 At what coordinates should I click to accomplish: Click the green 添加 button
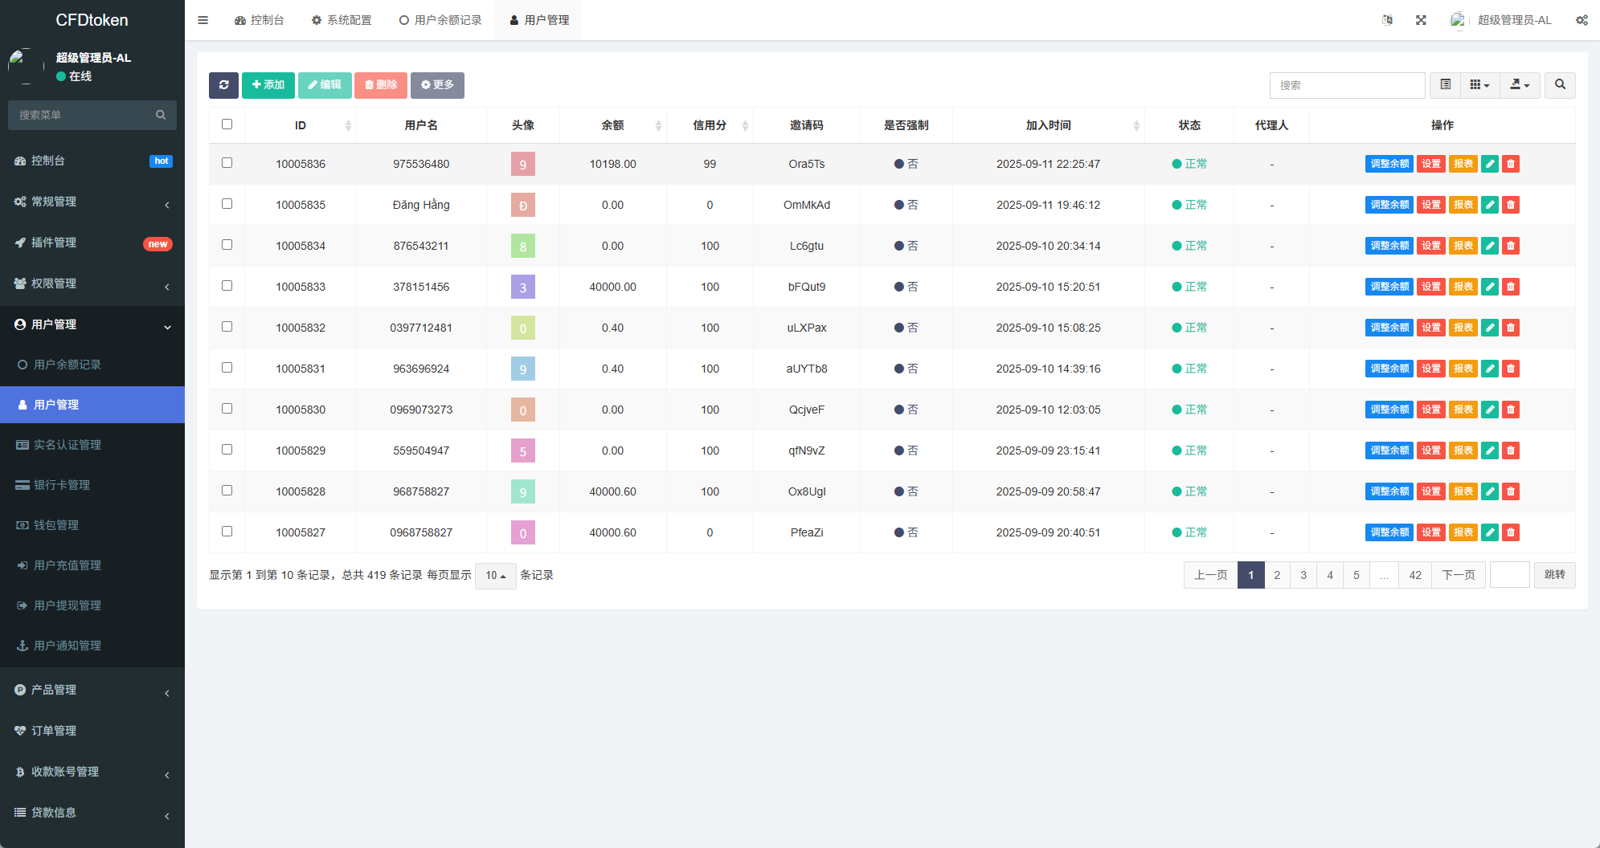[x=268, y=85]
